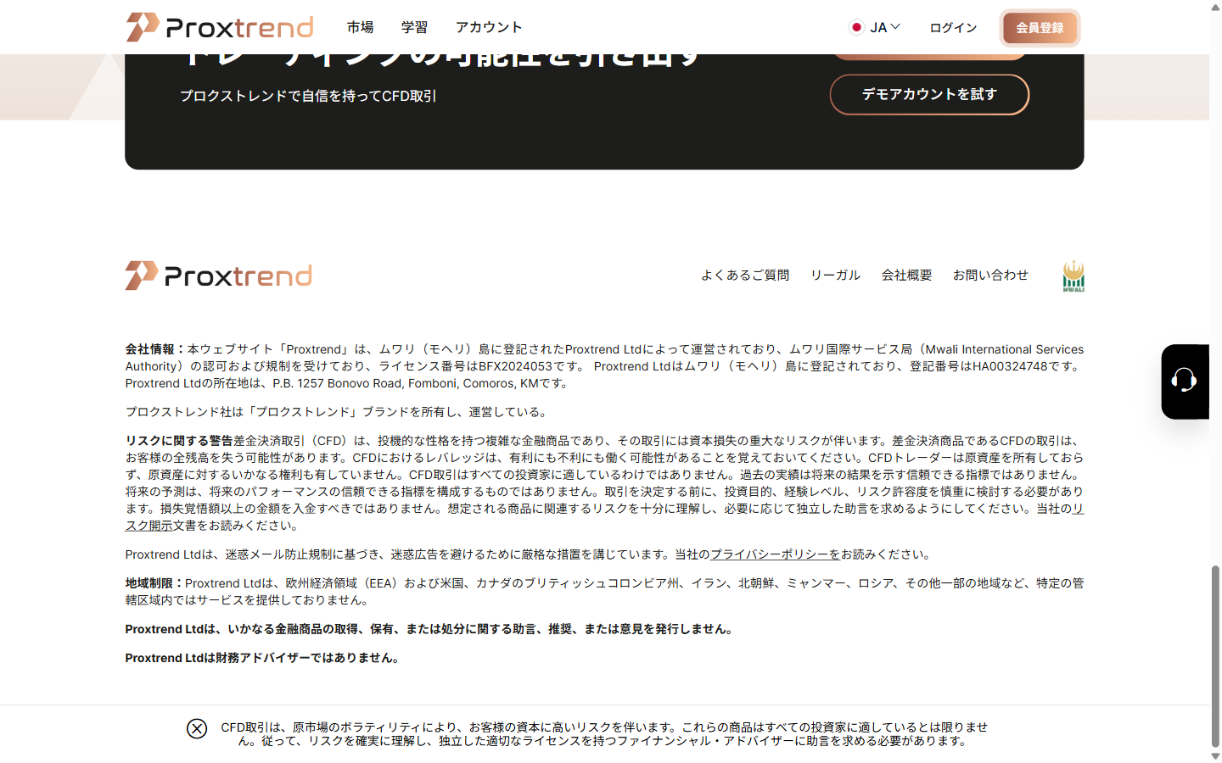Open the headset support chat widget
This screenshot has width=1222, height=763.
point(1185,381)
